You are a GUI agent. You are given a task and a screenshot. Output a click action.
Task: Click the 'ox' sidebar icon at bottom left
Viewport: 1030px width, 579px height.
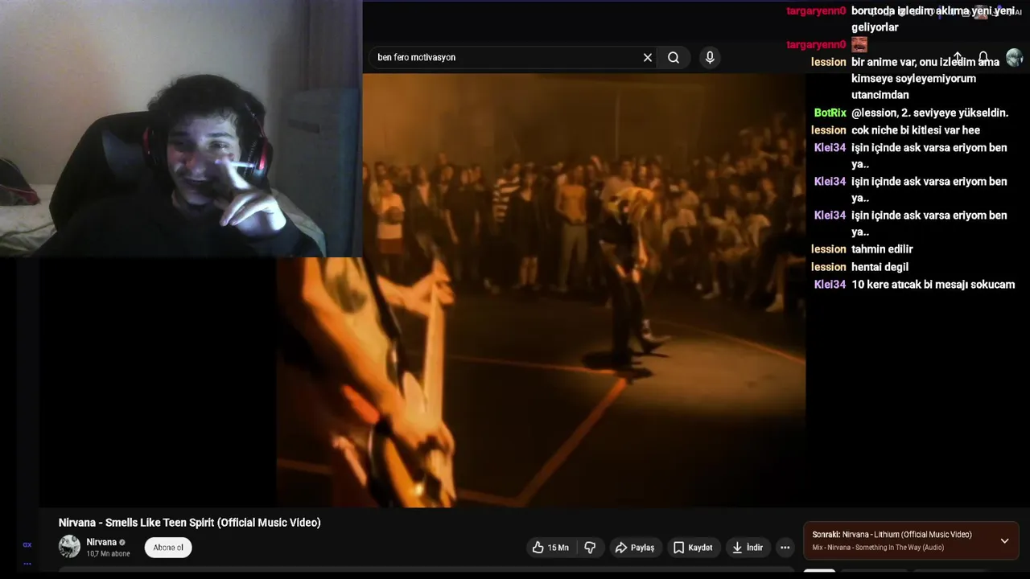coord(27,544)
